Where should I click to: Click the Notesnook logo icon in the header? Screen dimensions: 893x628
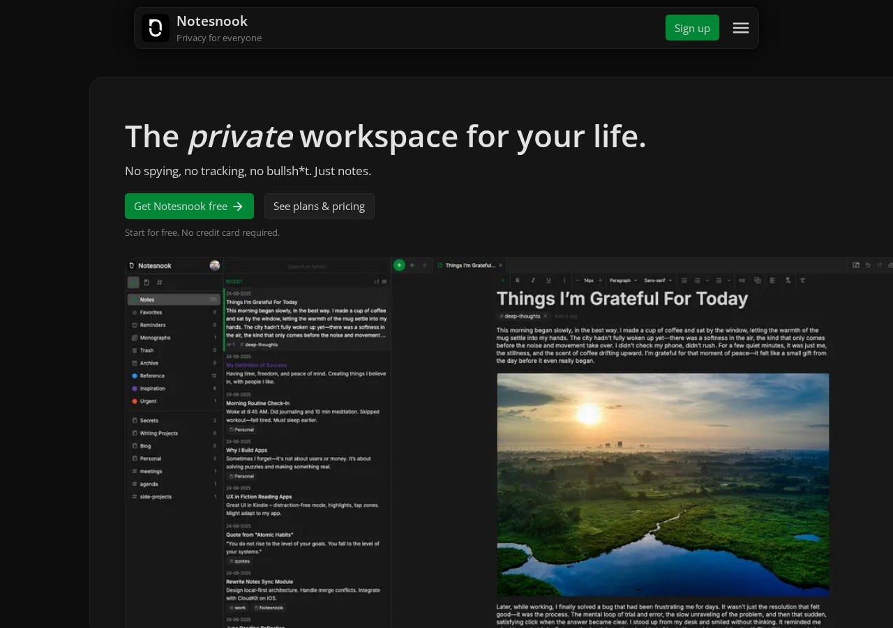click(156, 28)
